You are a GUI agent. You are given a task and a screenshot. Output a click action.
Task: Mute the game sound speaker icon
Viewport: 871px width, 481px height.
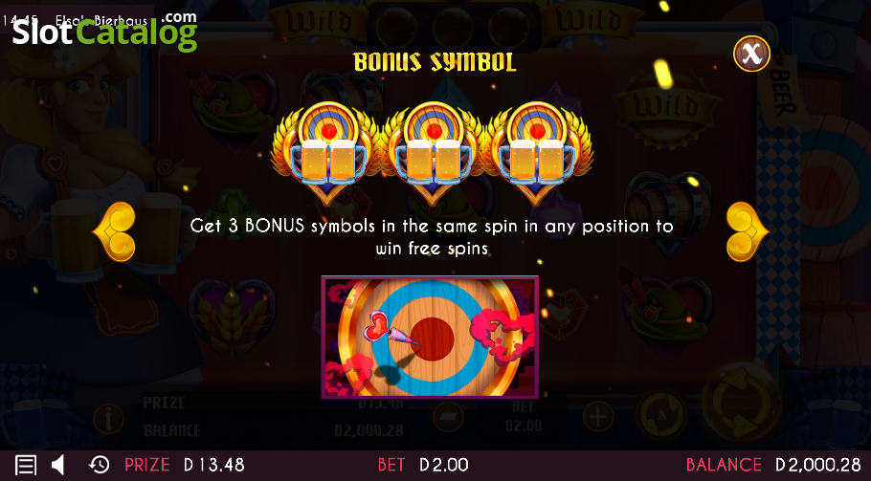pyautogui.click(x=57, y=465)
